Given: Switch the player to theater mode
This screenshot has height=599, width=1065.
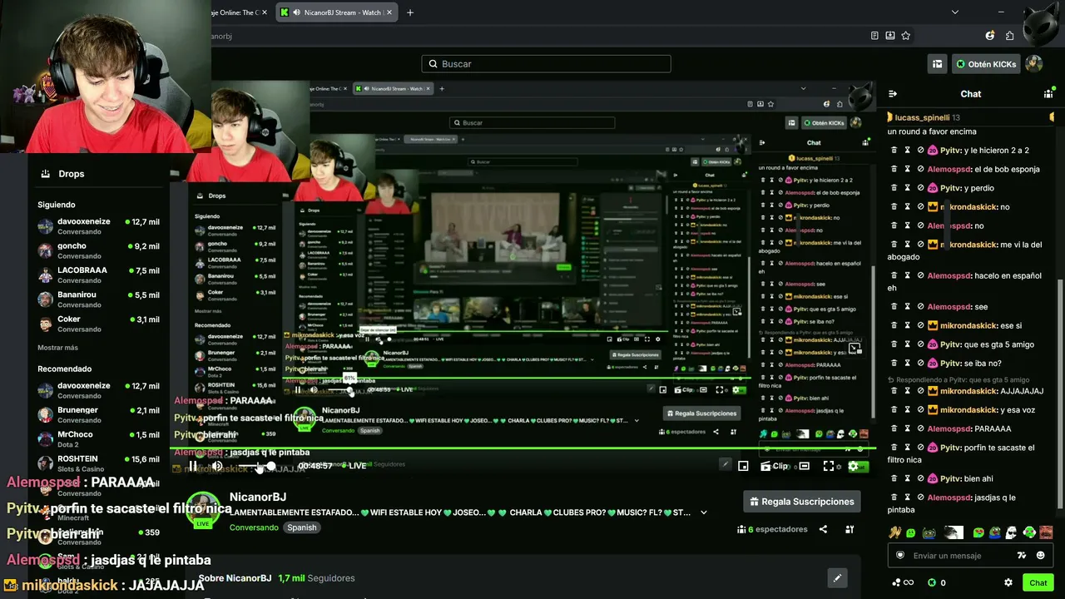Looking at the screenshot, I should click(x=804, y=466).
